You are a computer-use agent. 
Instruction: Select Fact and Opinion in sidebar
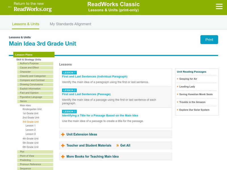click(x=35, y=93)
